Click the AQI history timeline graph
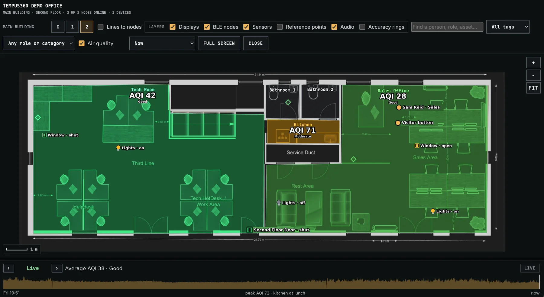Screen dimensions: 544x297 tap(271, 282)
